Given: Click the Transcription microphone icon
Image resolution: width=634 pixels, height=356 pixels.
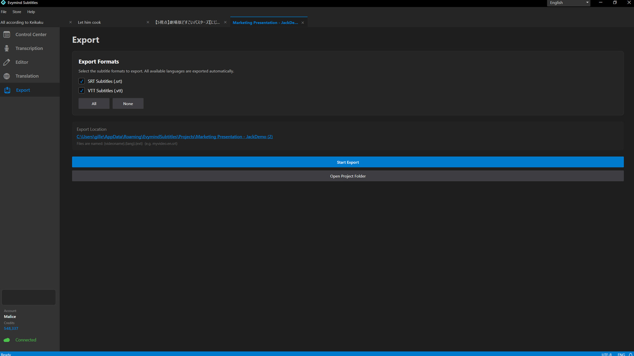Looking at the screenshot, I should [x=7, y=48].
